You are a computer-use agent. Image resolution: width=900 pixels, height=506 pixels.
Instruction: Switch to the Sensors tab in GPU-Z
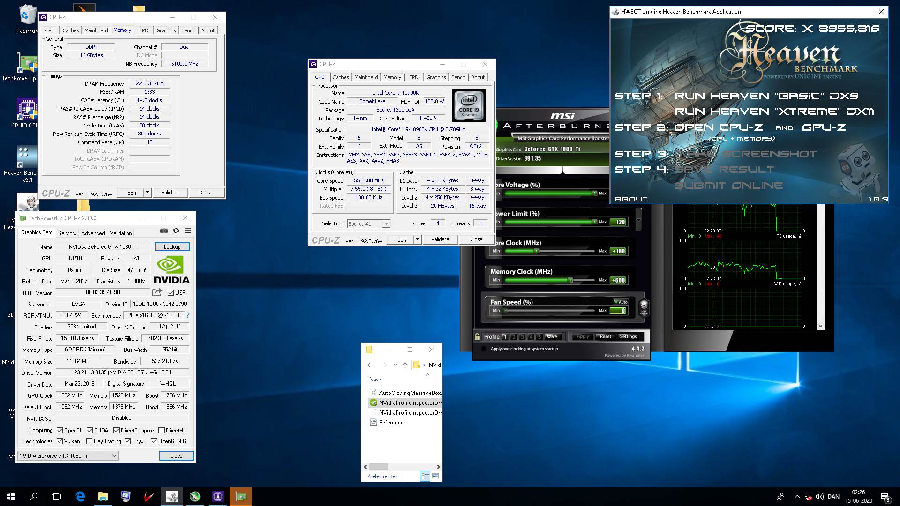pyautogui.click(x=67, y=233)
